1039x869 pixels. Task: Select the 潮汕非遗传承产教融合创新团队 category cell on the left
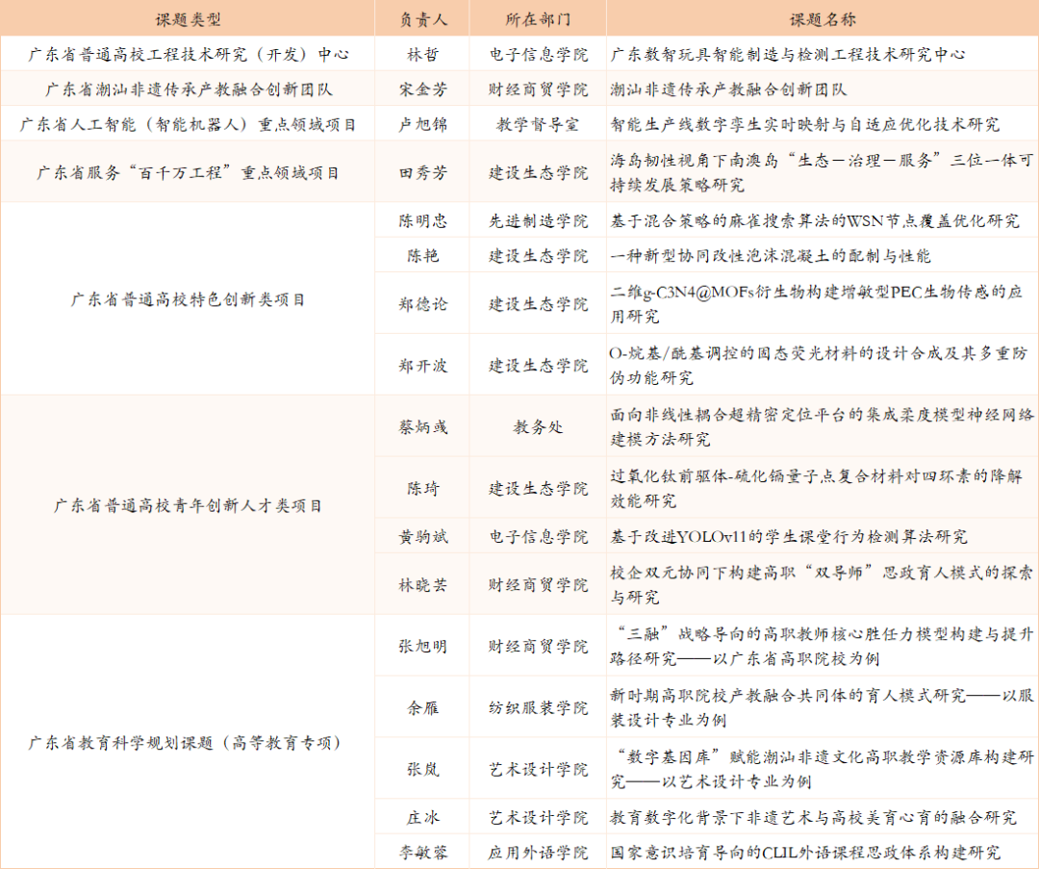pos(189,89)
